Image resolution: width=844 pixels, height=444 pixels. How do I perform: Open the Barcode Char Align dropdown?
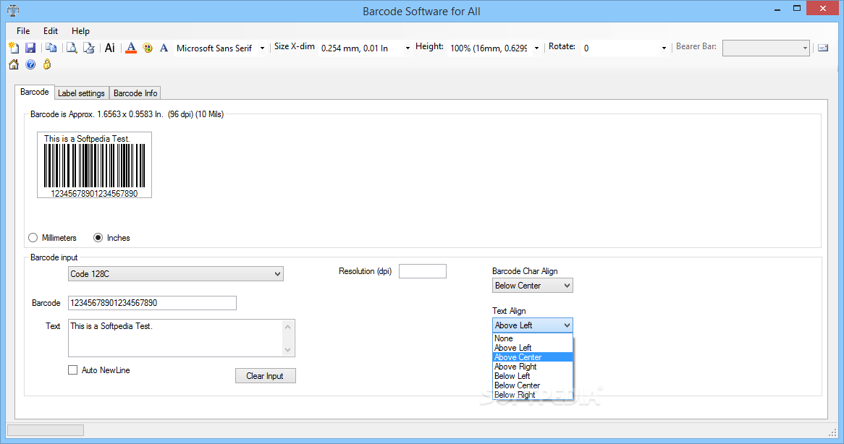(532, 286)
